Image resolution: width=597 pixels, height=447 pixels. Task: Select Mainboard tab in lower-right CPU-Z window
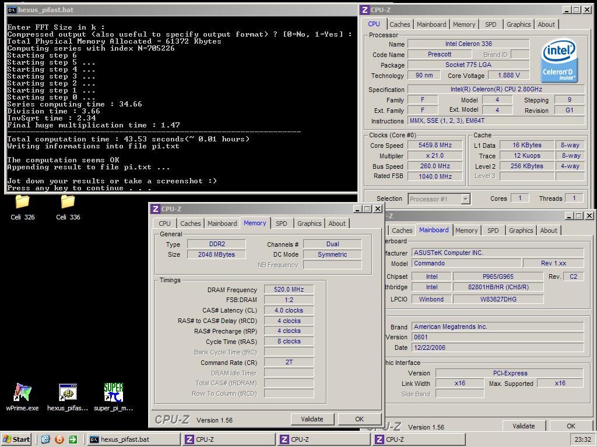pyautogui.click(x=434, y=229)
